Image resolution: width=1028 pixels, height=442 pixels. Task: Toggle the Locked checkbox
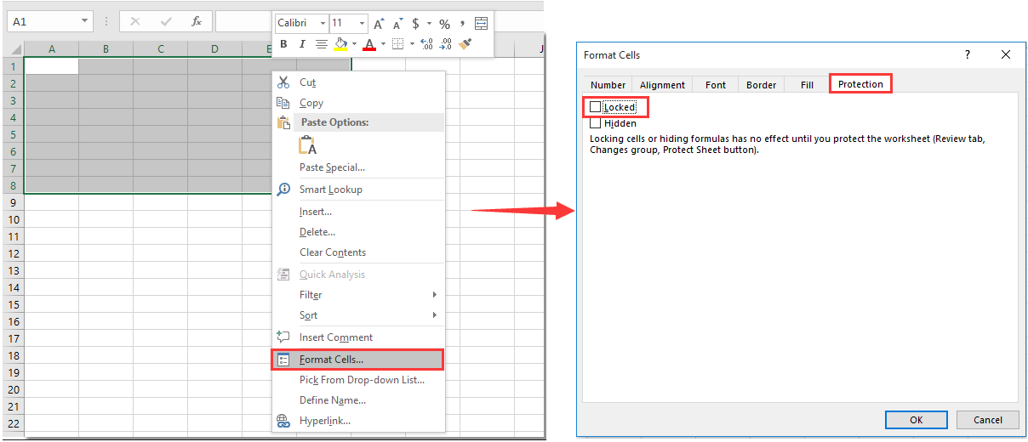tap(595, 107)
